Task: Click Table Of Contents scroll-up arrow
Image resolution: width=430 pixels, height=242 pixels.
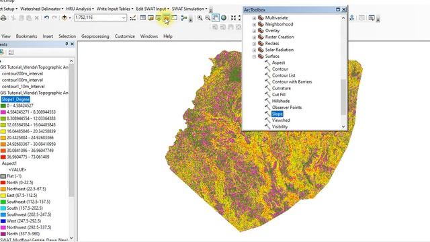Action: coord(71,61)
